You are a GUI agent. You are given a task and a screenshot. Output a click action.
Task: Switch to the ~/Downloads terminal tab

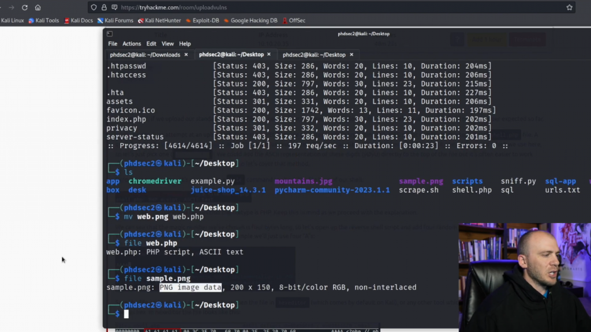click(x=145, y=55)
